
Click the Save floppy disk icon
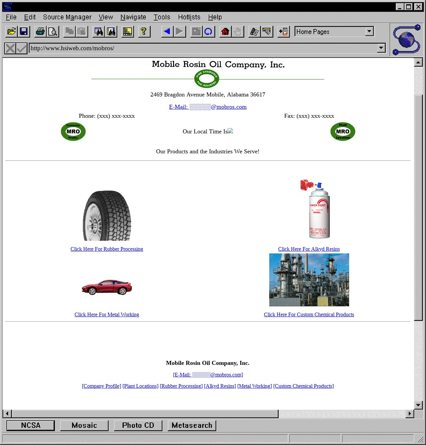pyautogui.click(x=24, y=32)
